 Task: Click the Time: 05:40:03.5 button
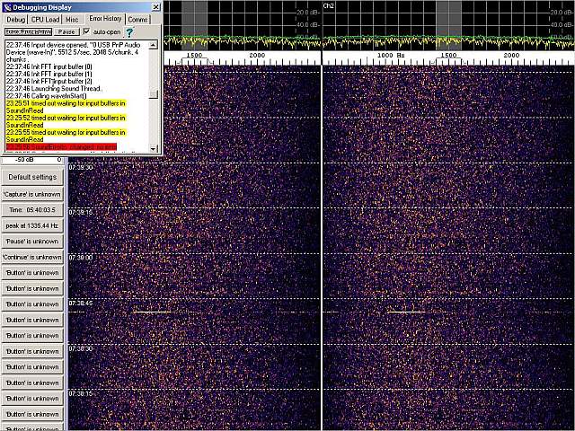click(x=32, y=209)
